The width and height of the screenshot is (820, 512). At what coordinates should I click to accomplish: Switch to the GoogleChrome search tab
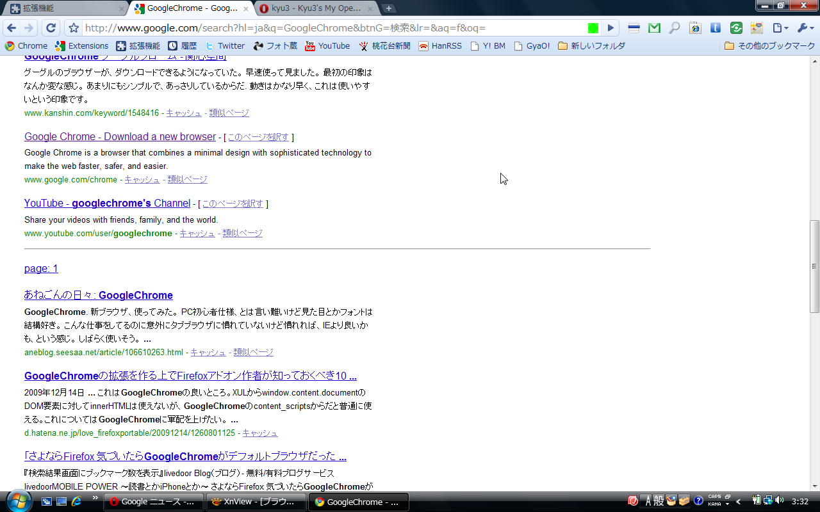tap(191, 8)
